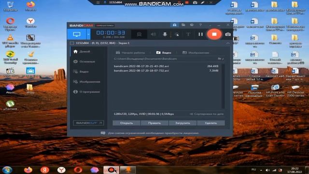This screenshot has width=309, height=174.
Task: Open the VLC media player shortcut
Action: [x=10, y=41]
